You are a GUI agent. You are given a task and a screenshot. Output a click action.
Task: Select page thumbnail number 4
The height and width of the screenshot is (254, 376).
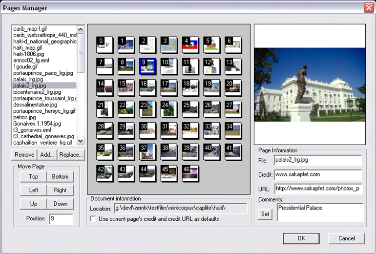pos(190,45)
